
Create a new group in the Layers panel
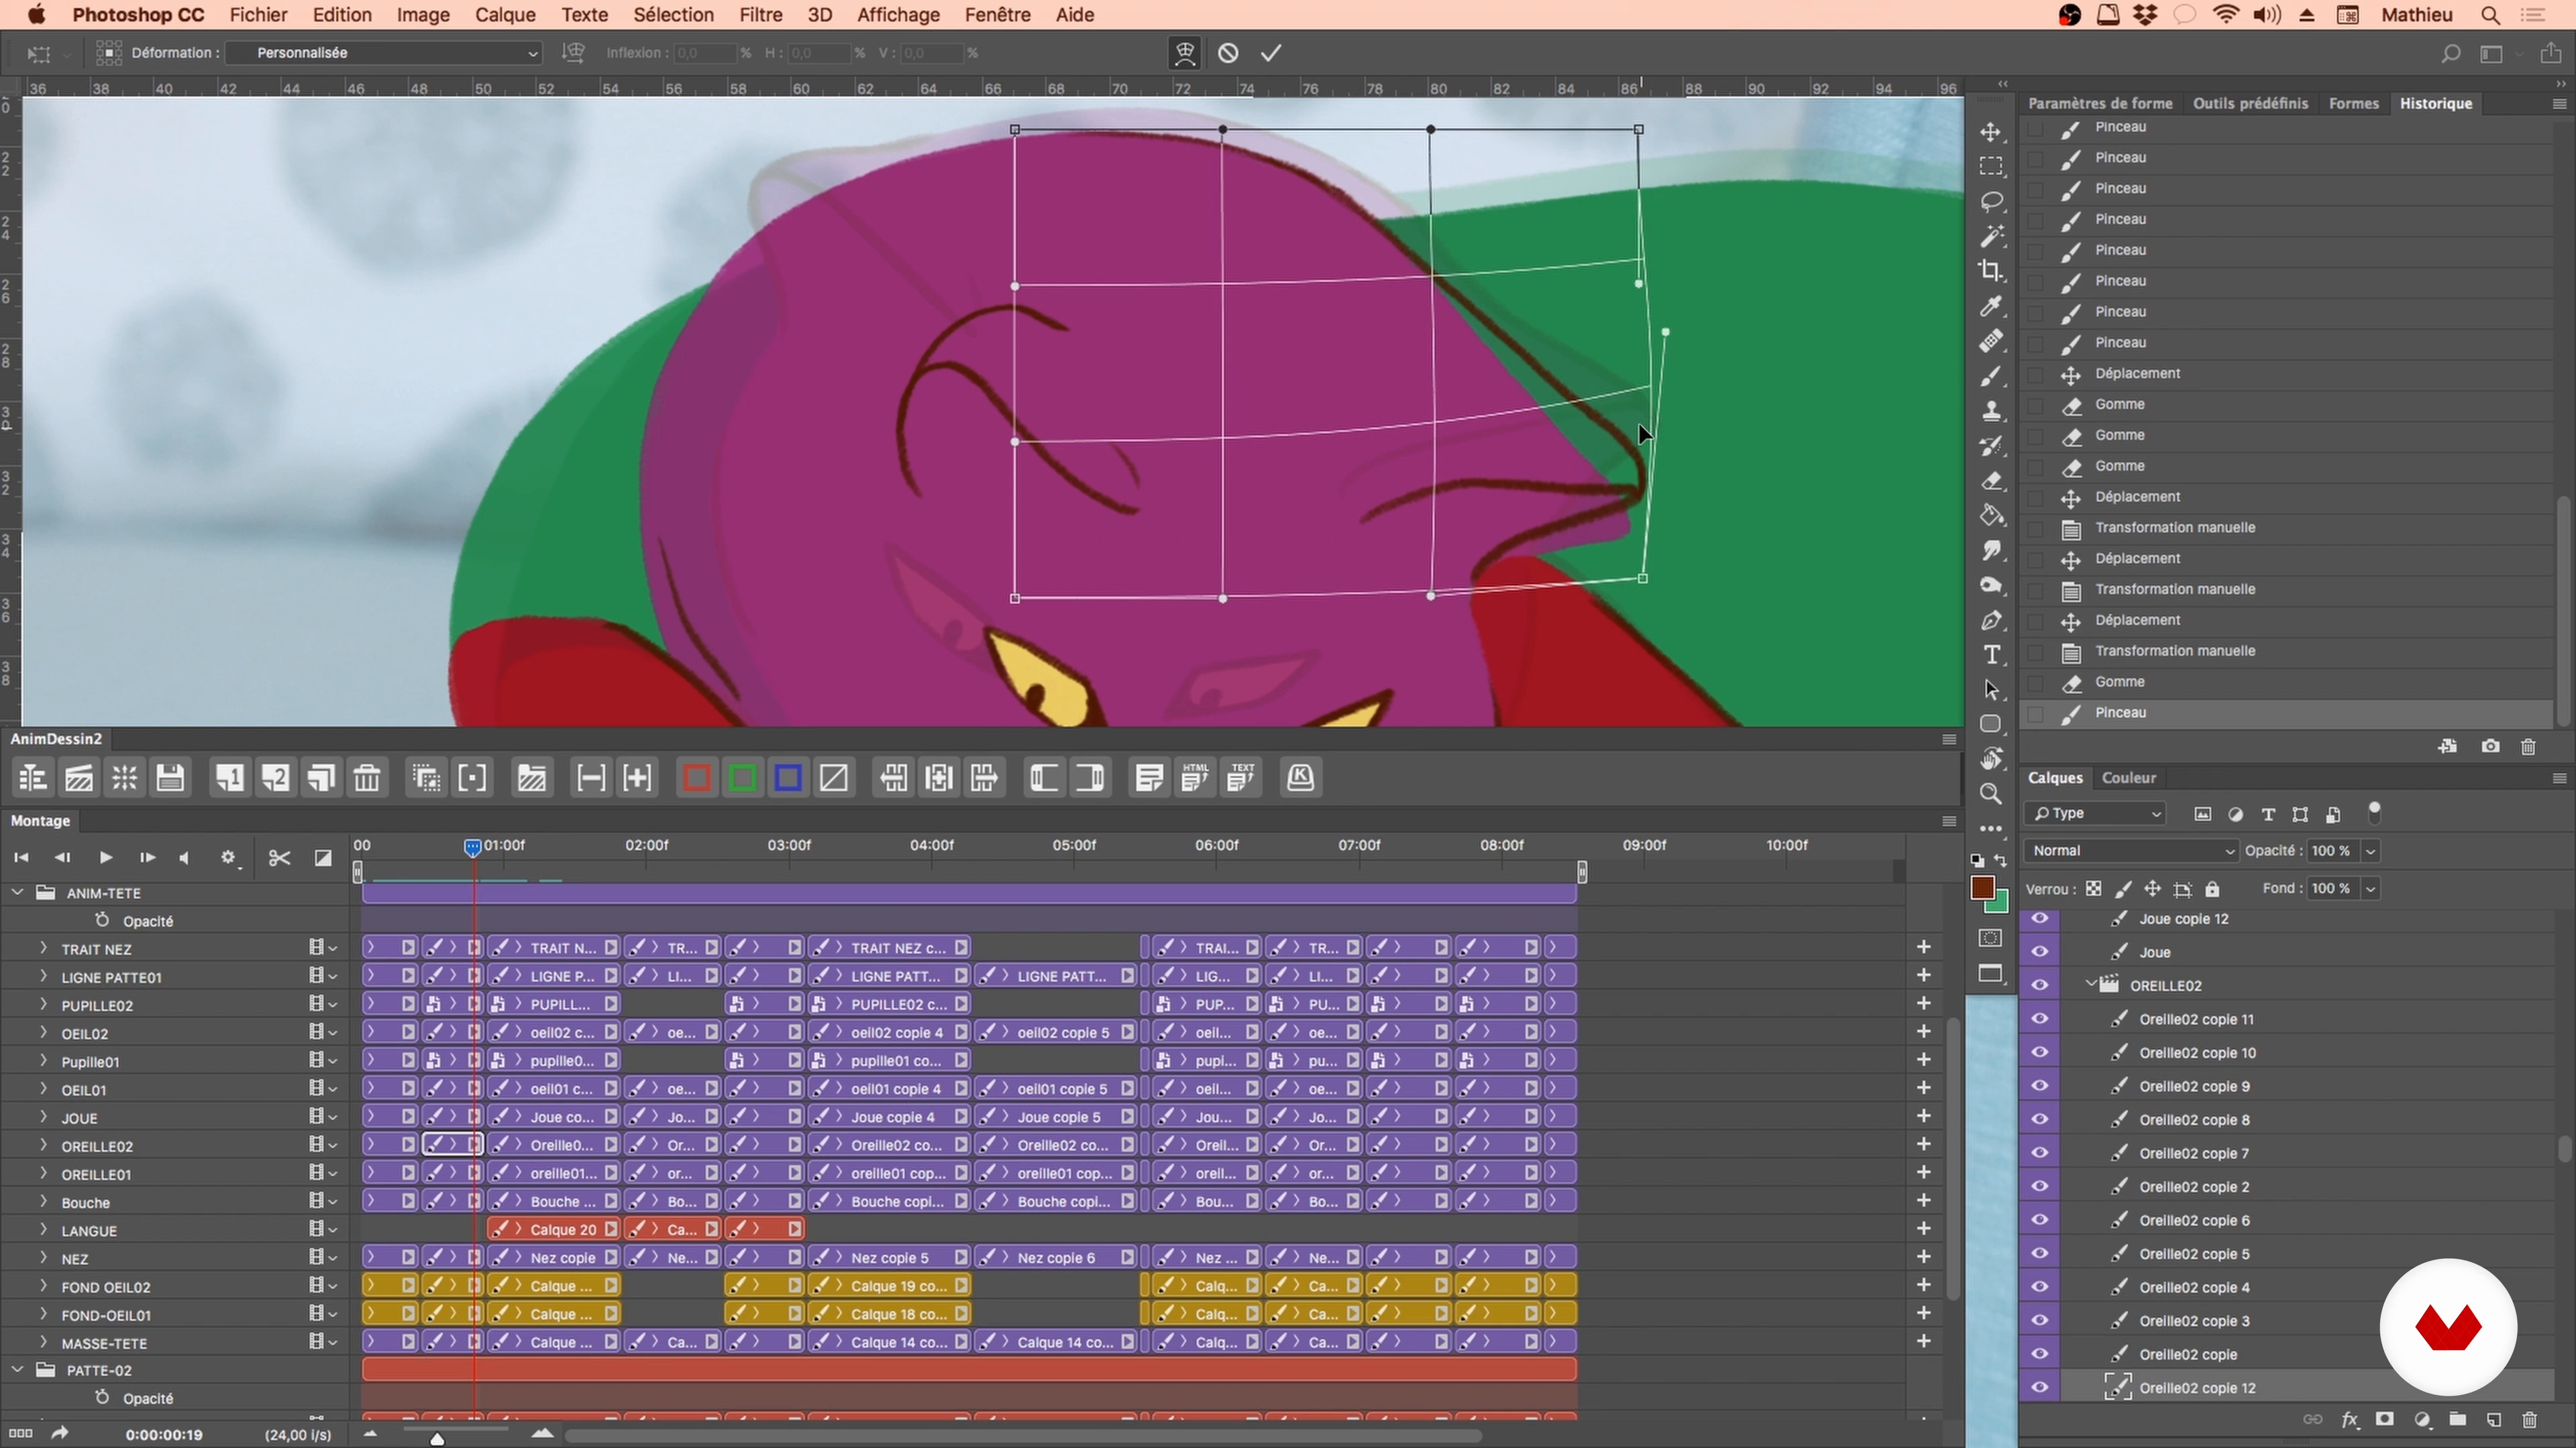[x=2458, y=1420]
